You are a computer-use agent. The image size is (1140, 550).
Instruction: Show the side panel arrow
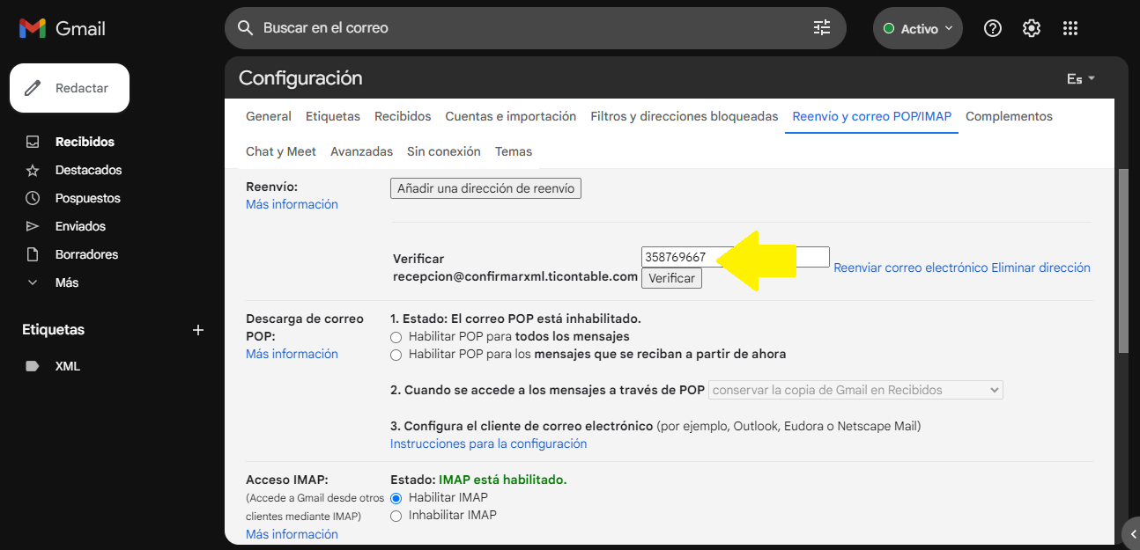click(1133, 533)
